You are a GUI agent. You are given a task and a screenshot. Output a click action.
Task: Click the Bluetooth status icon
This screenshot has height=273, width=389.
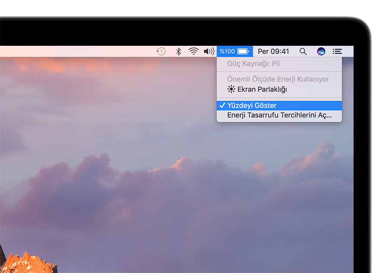[x=178, y=51]
